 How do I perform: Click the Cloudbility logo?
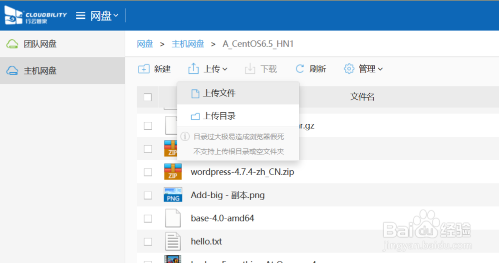[x=35, y=15]
